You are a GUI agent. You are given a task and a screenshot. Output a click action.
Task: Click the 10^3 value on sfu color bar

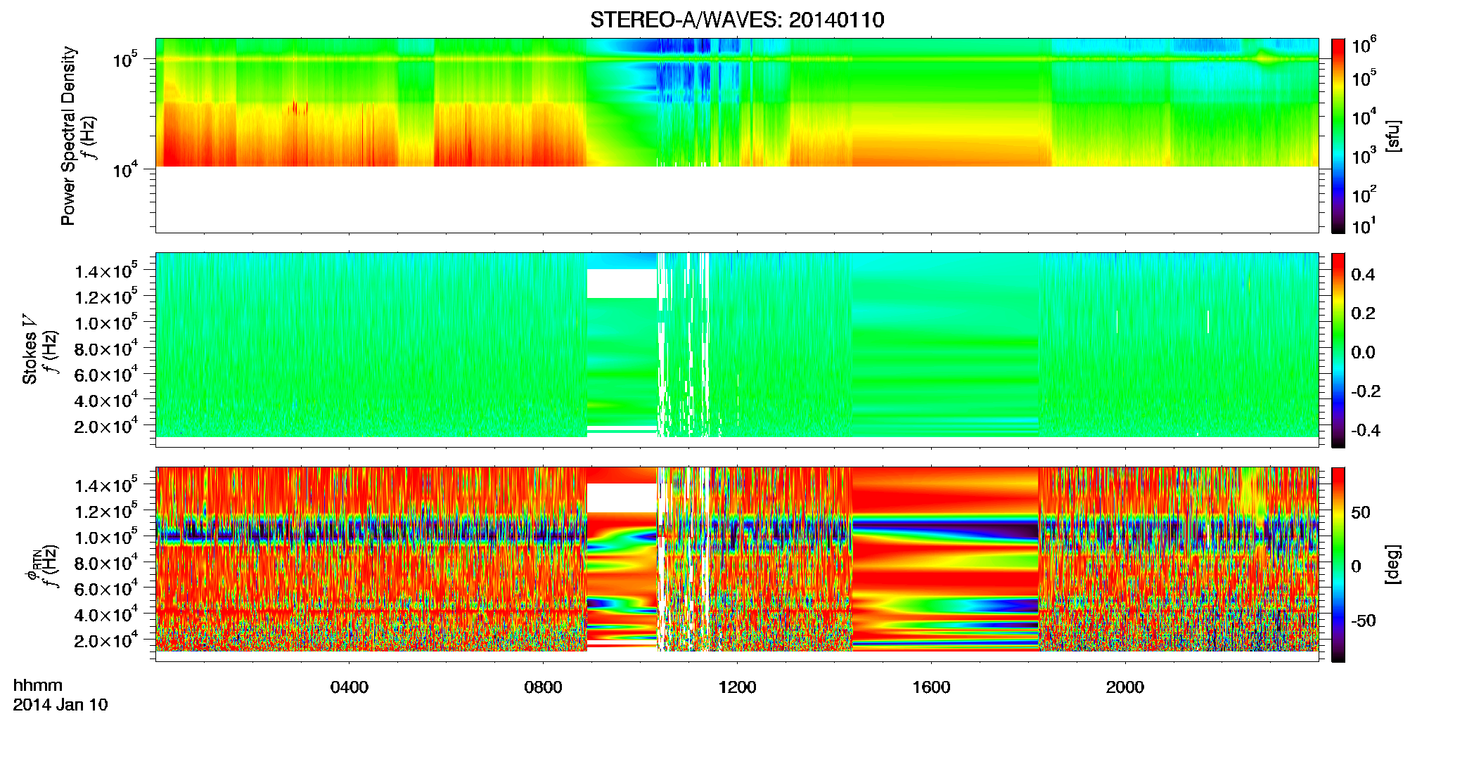tap(1364, 155)
